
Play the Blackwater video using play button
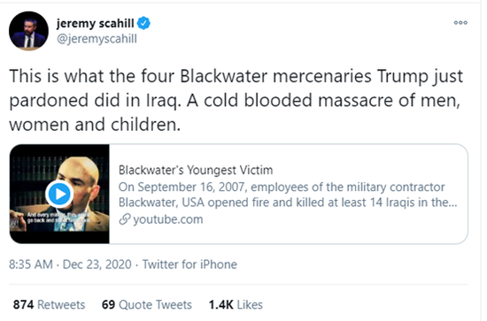pos(59,194)
